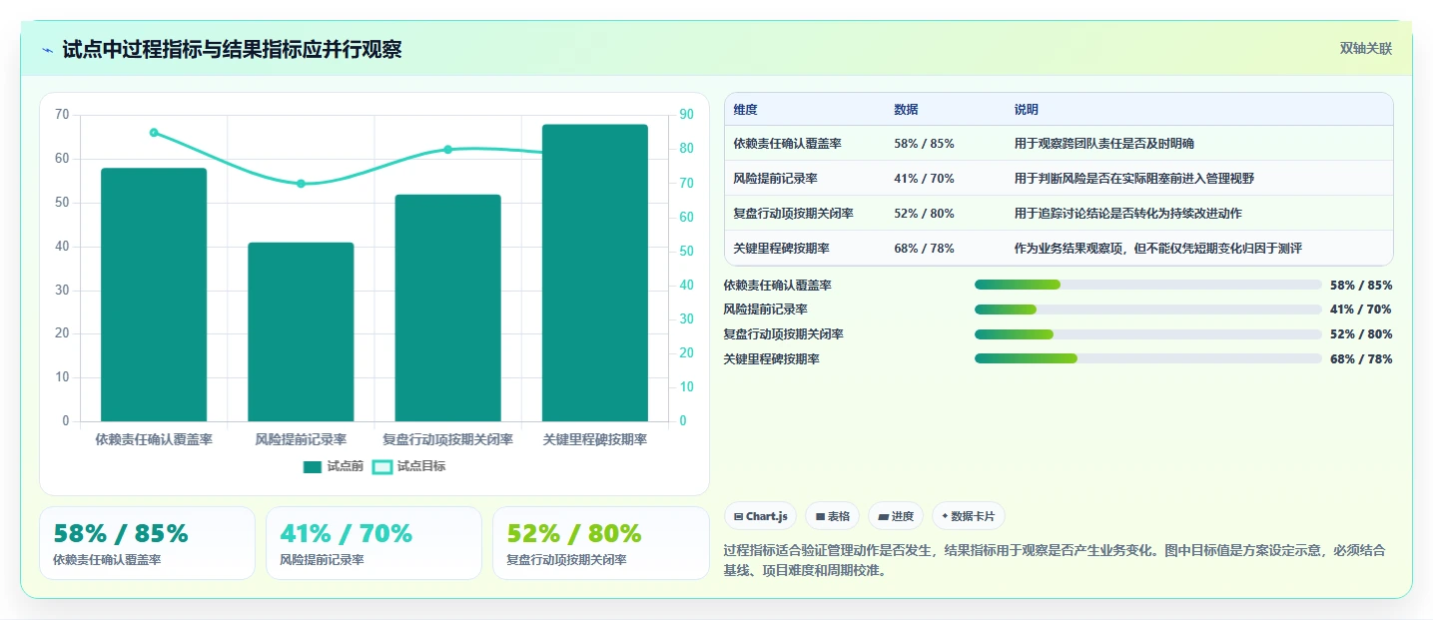Click the 用于观察跨团队责任是否及时明确 description
Image resolution: width=1433 pixels, height=620 pixels.
[x=1103, y=144]
